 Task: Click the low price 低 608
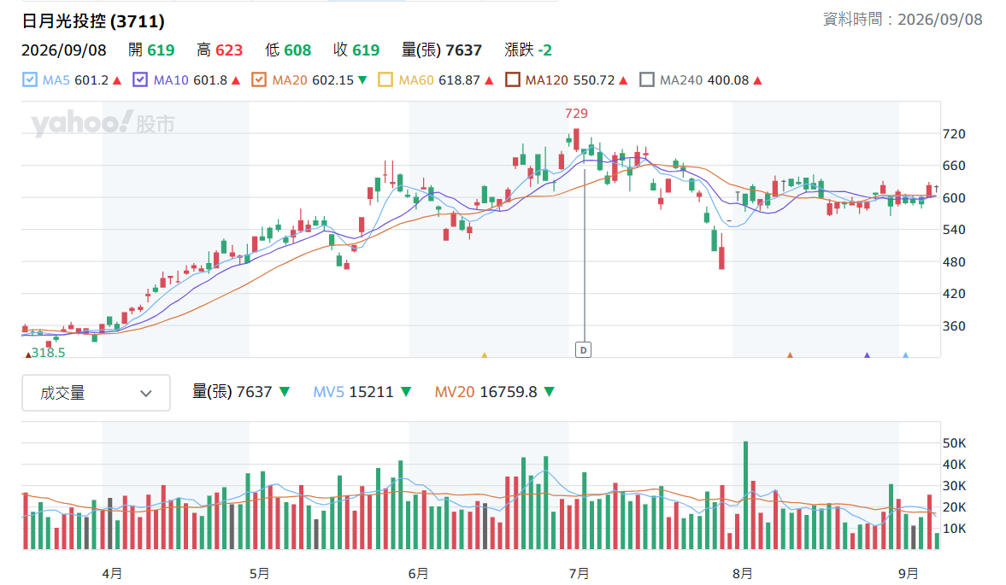click(288, 50)
